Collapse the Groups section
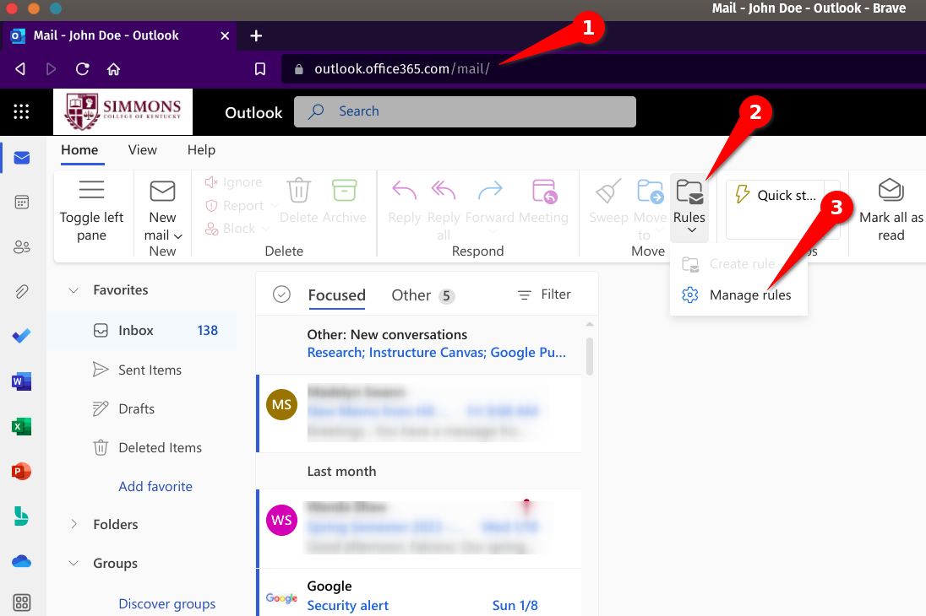The height and width of the screenshot is (616, 926). pos(74,563)
